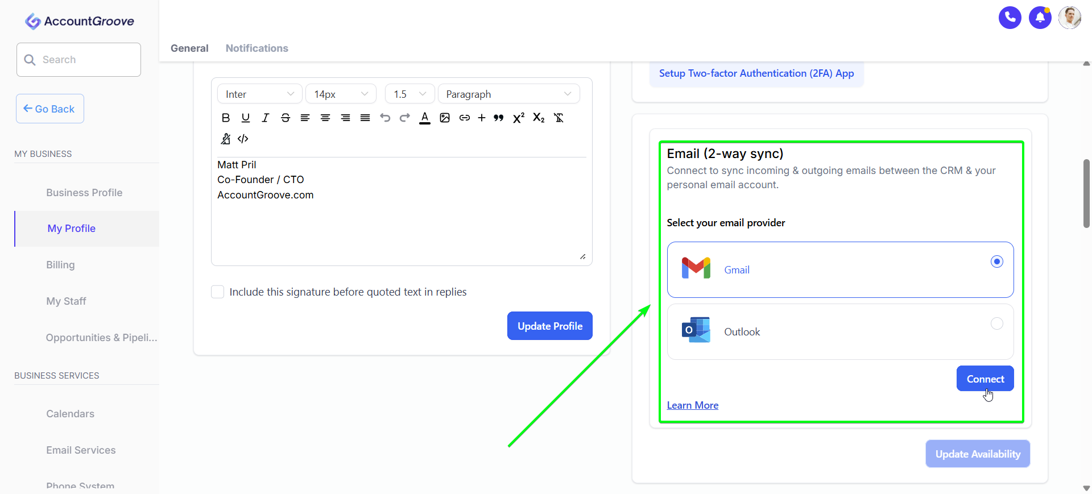Align signature text right
1092x494 pixels.
[x=345, y=118]
